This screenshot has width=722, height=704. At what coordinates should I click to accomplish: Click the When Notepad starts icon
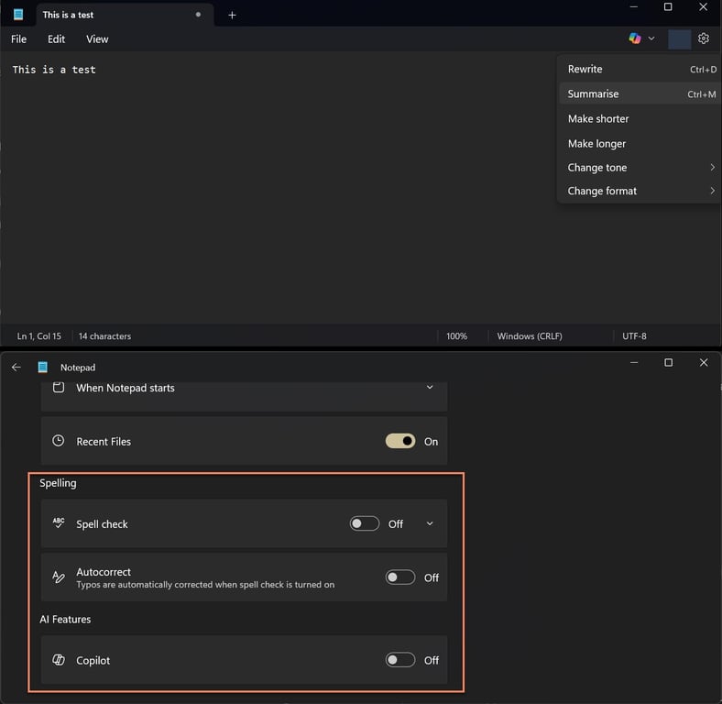click(59, 387)
